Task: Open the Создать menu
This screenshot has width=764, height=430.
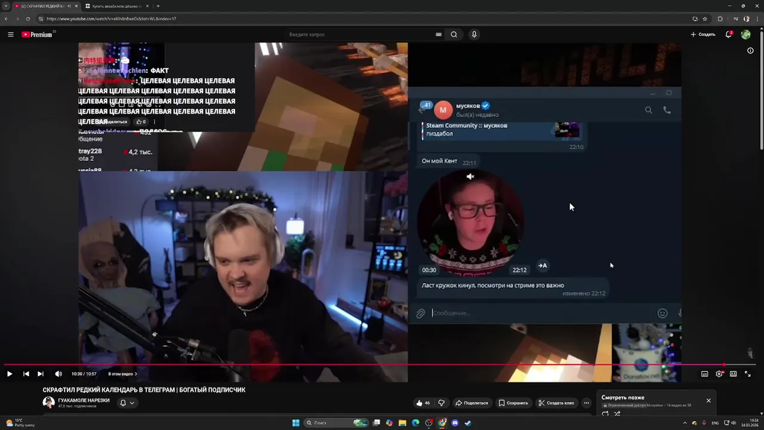Action: tap(703, 35)
